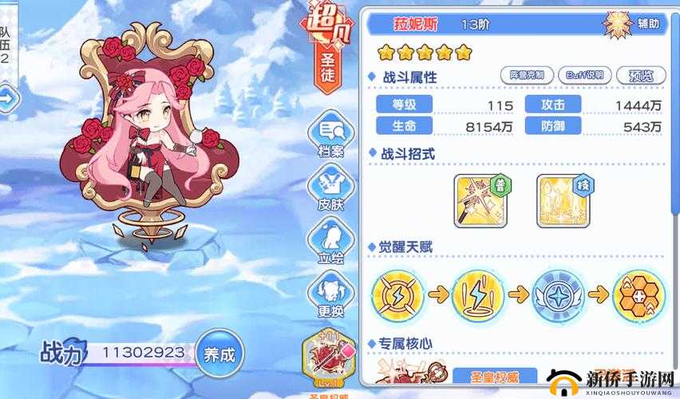The width and height of the screenshot is (680, 399).
Task: Open the 皮肤 skin icon
Action: click(x=331, y=188)
